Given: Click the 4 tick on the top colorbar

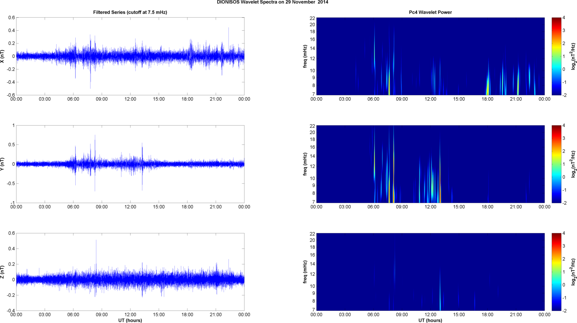Looking at the screenshot, I should click(x=564, y=18).
